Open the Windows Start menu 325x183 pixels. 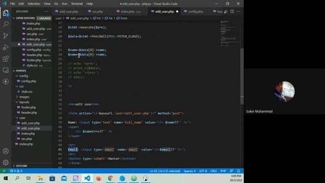click(6, 178)
